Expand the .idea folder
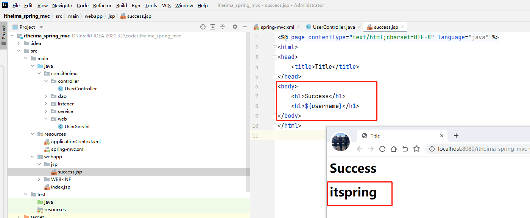 click(x=19, y=43)
